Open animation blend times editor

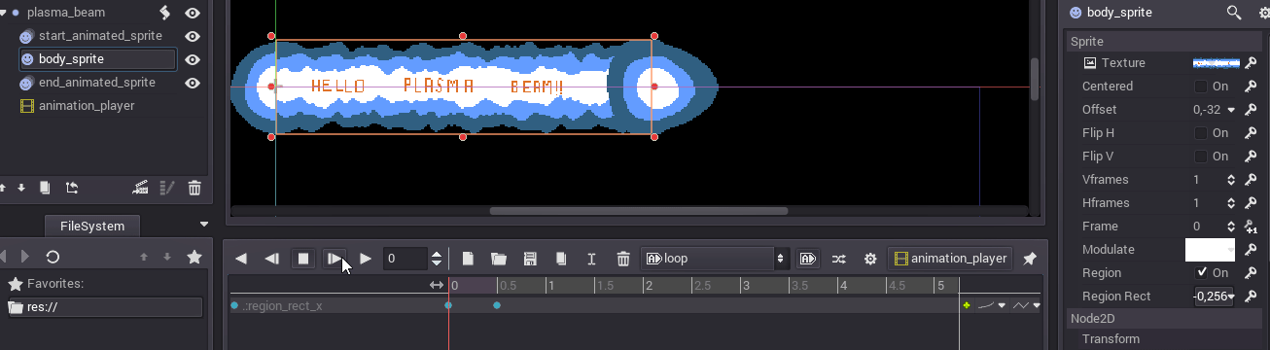(x=839, y=259)
